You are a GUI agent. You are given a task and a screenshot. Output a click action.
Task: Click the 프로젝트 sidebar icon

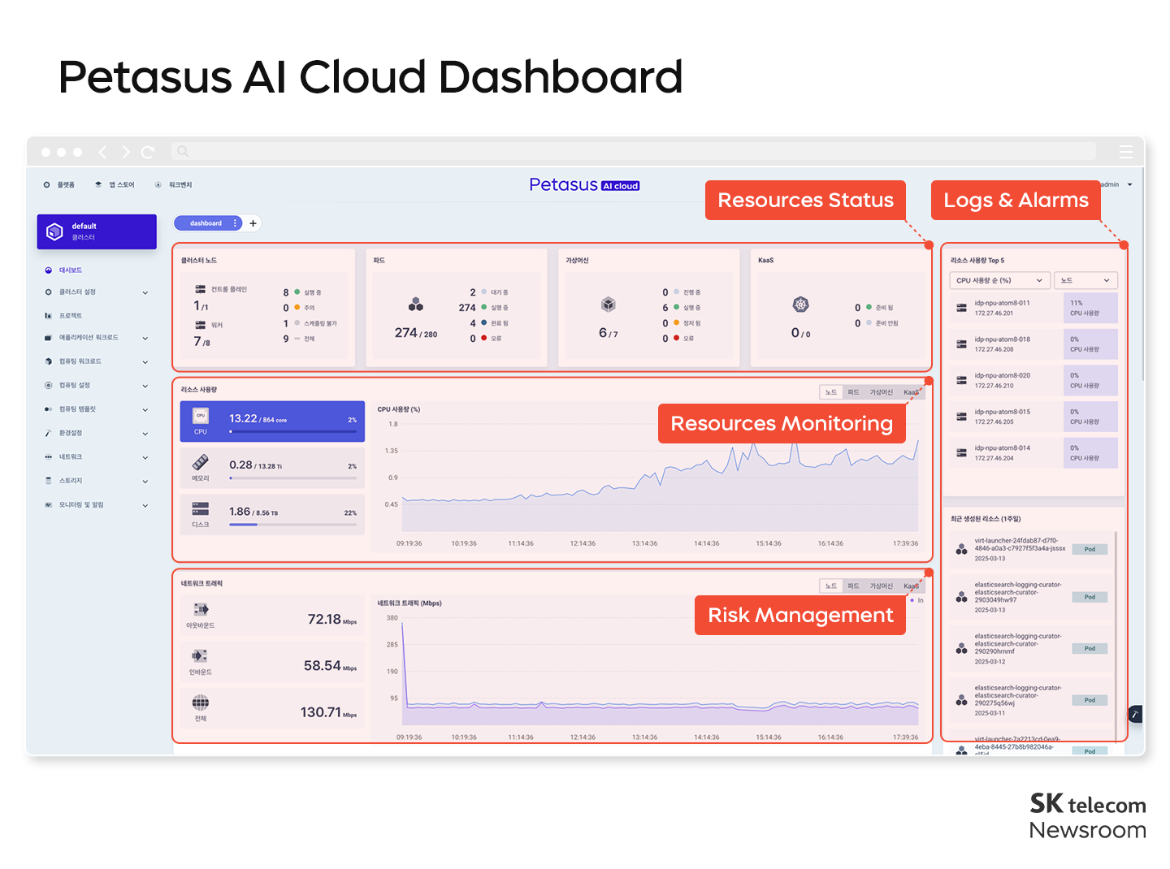(49, 316)
